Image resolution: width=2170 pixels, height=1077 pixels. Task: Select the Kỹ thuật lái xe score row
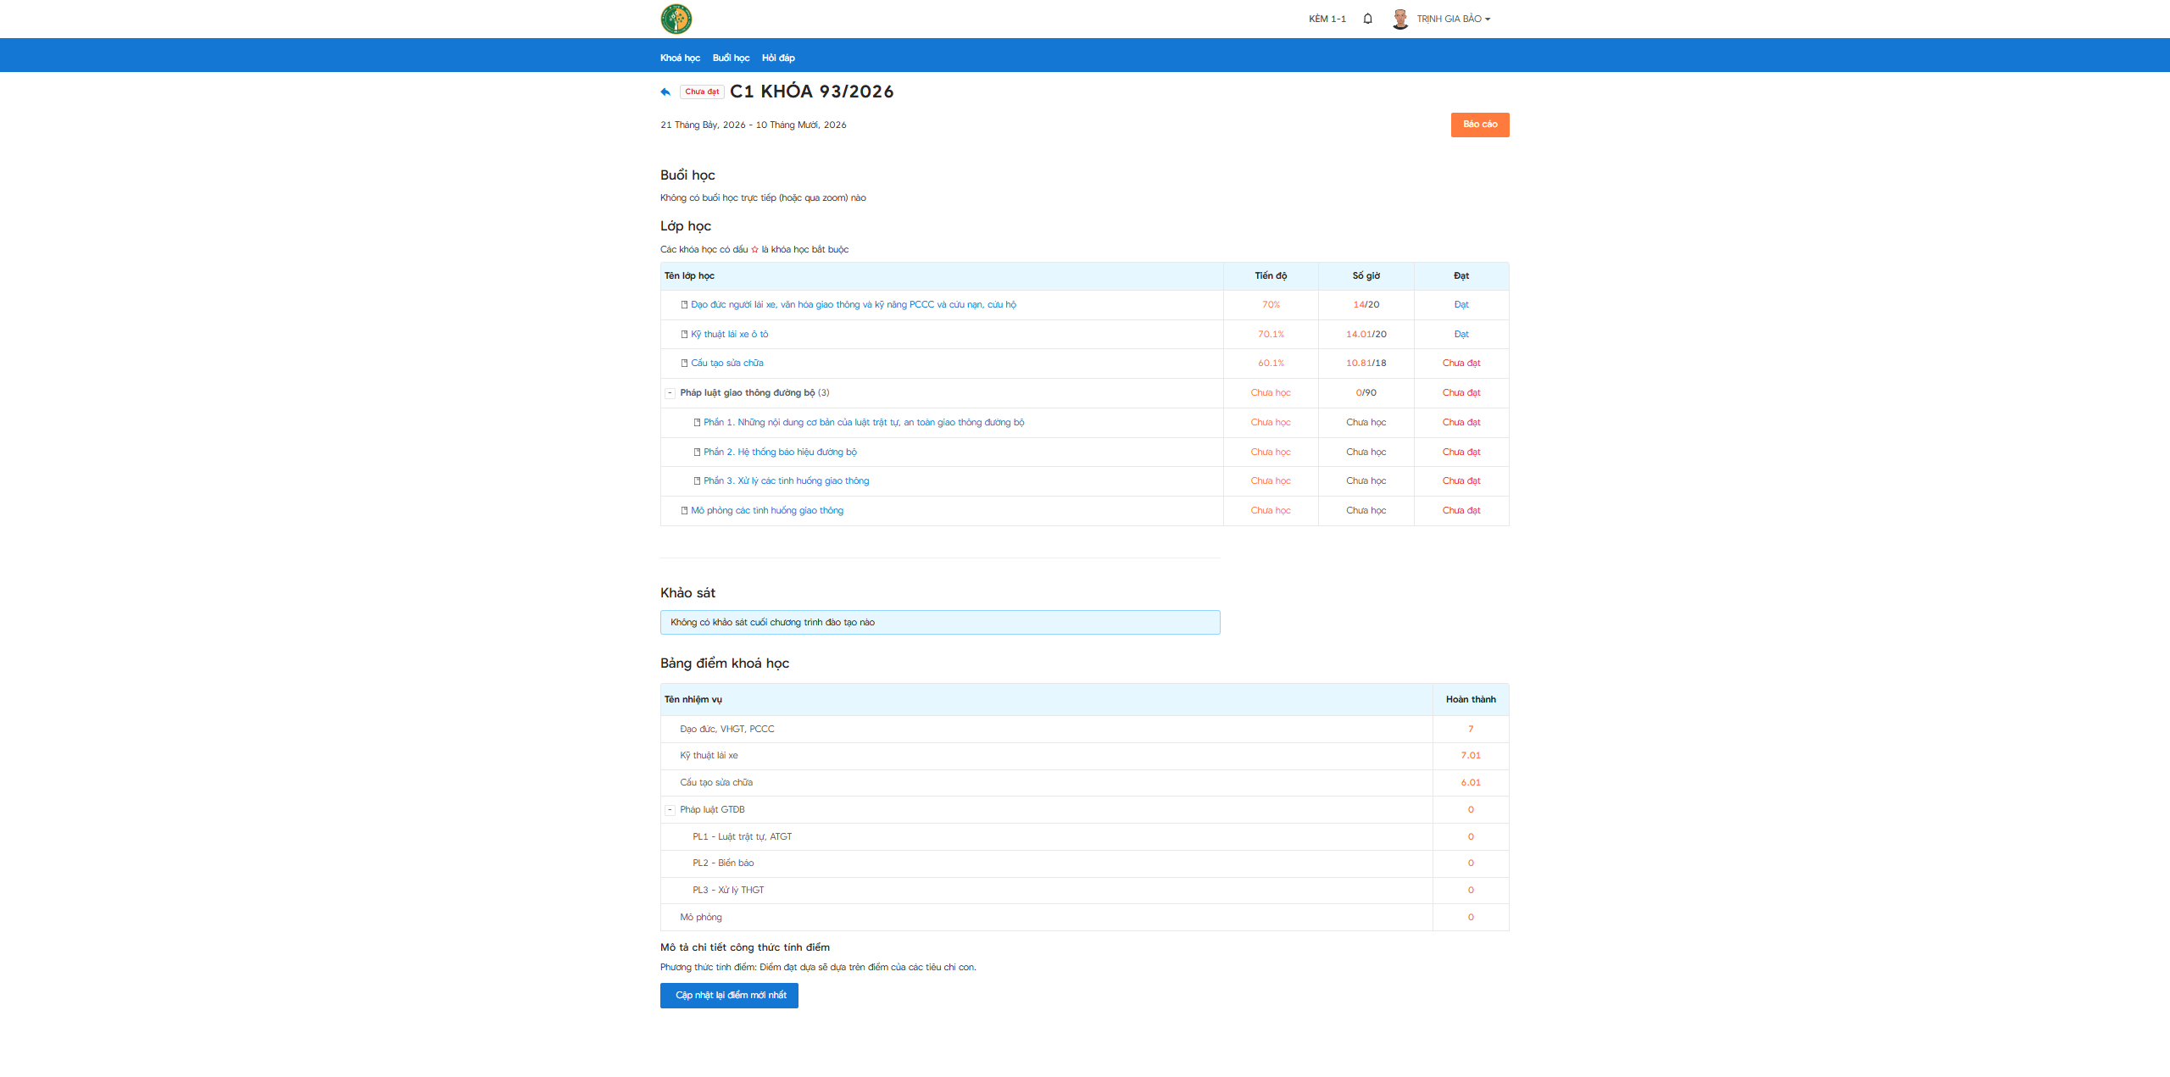tap(1084, 756)
